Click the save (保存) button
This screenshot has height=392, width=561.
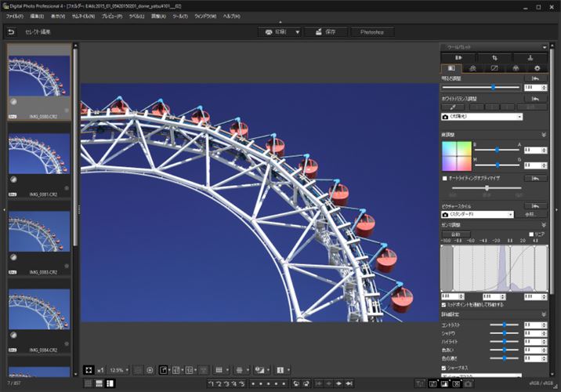[326, 32]
